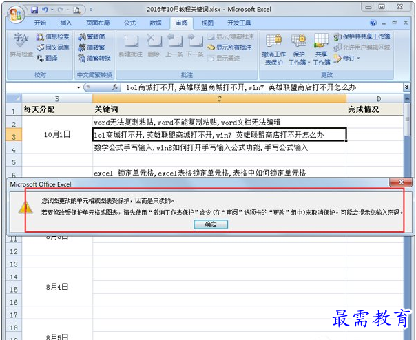This screenshot has width=416, height=340.
Task: Select cell with word无法复制粘贴 keywords
Action: [220, 122]
